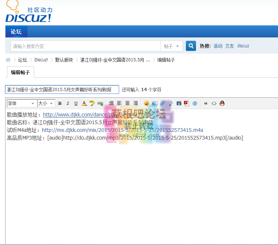This screenshot has width=278, height=245.
Task: Add an attachment with paperclip icon
Action: 163,103
